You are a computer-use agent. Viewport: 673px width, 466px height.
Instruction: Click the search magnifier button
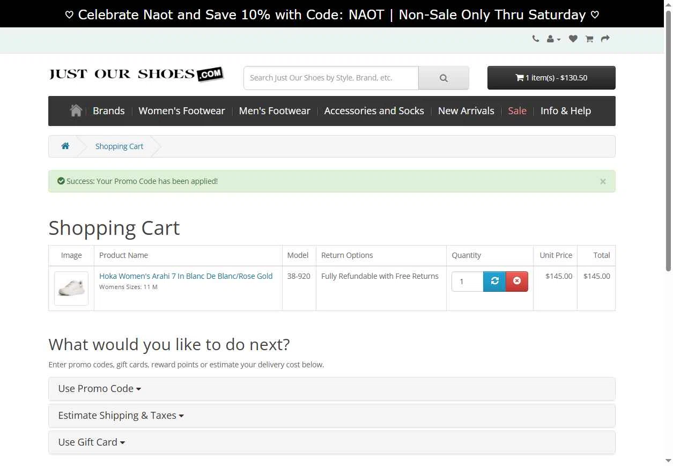(443, 78)
